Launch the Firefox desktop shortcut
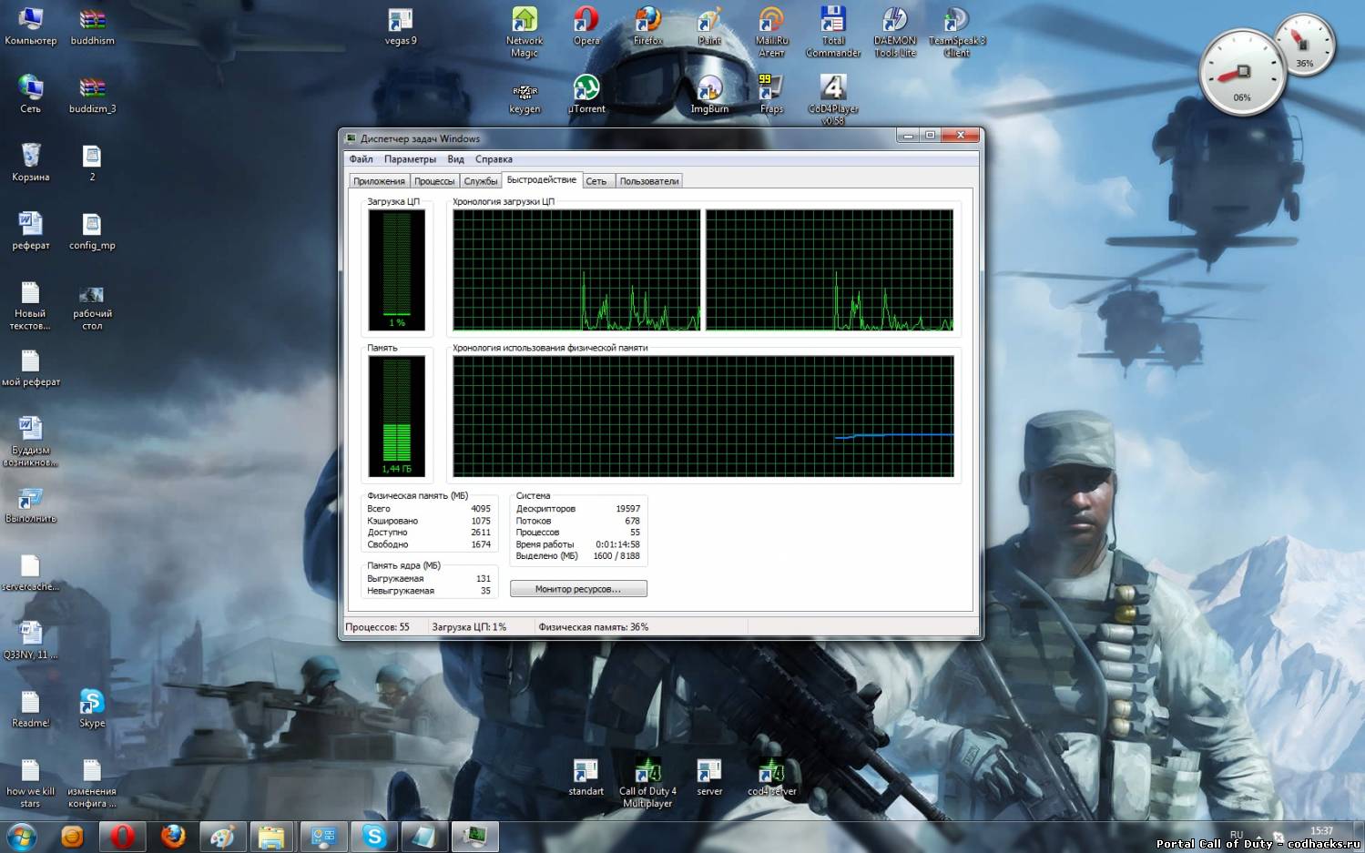This screenshot has height=853, width=1365. [648, 25]
